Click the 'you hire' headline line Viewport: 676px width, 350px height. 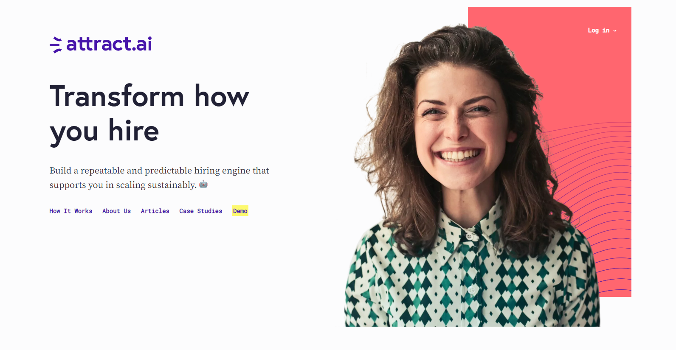tap(104, 131)
